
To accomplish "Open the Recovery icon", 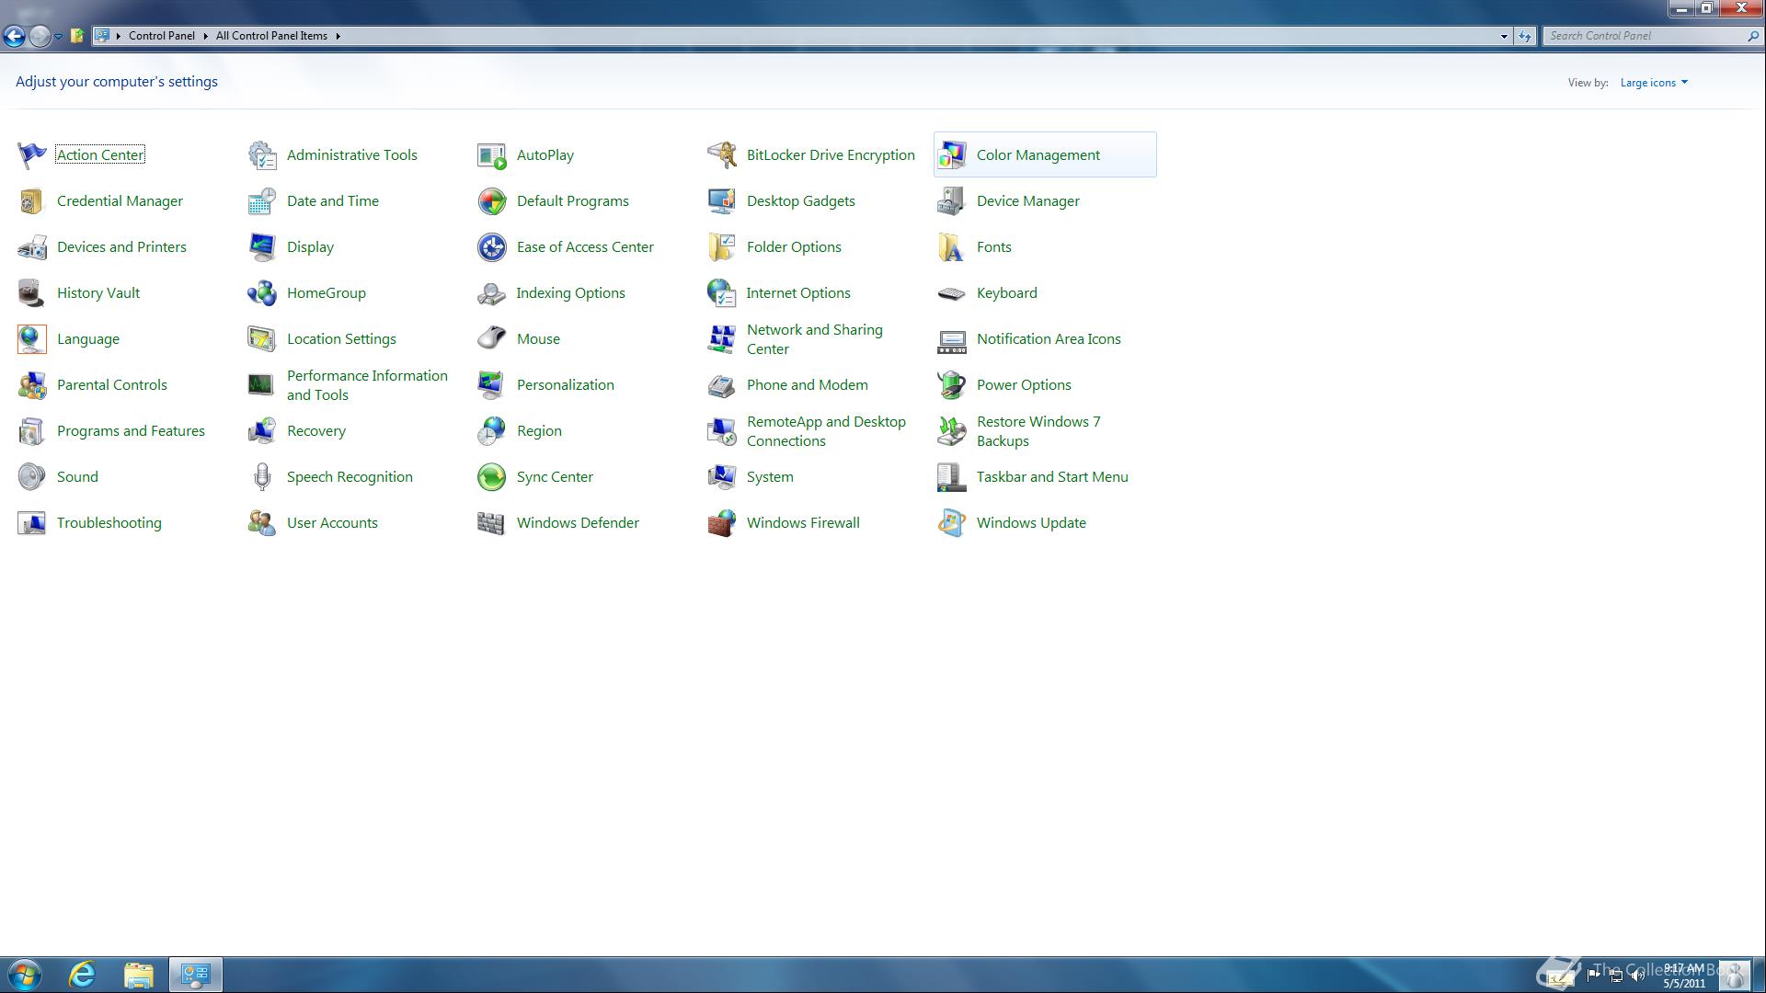I will [261, 431].
